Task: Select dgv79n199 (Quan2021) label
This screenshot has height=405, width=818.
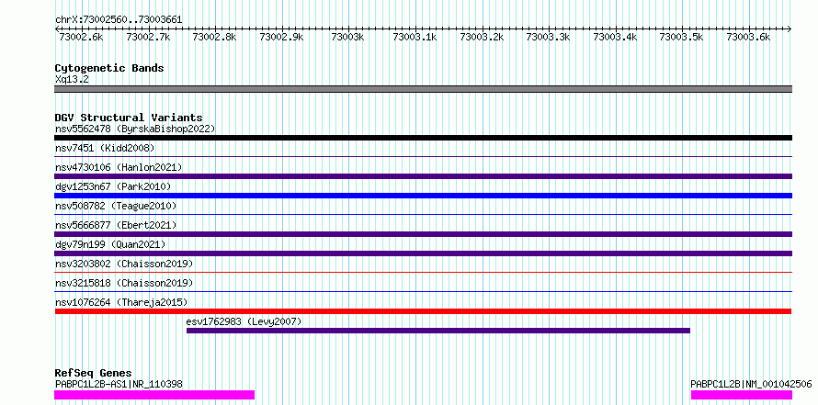Action: click(x=110, y=244)
